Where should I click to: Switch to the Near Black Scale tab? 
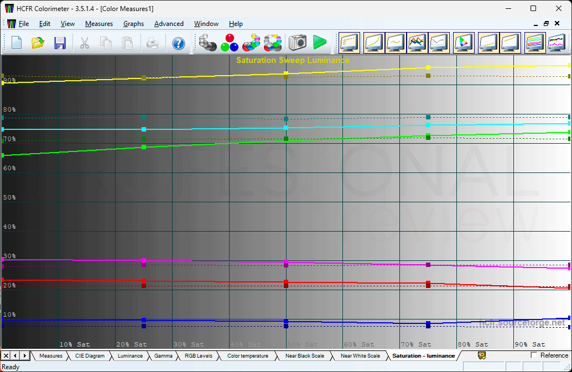pos(305,355)
